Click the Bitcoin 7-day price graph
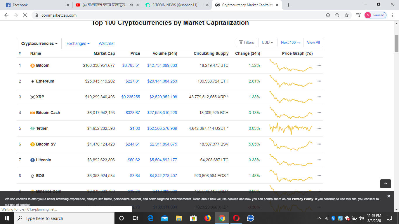 [291, 65]
